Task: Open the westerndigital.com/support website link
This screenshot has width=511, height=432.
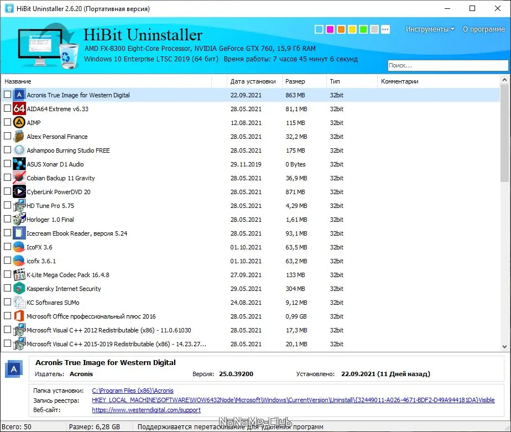Action: click(147, 410)
